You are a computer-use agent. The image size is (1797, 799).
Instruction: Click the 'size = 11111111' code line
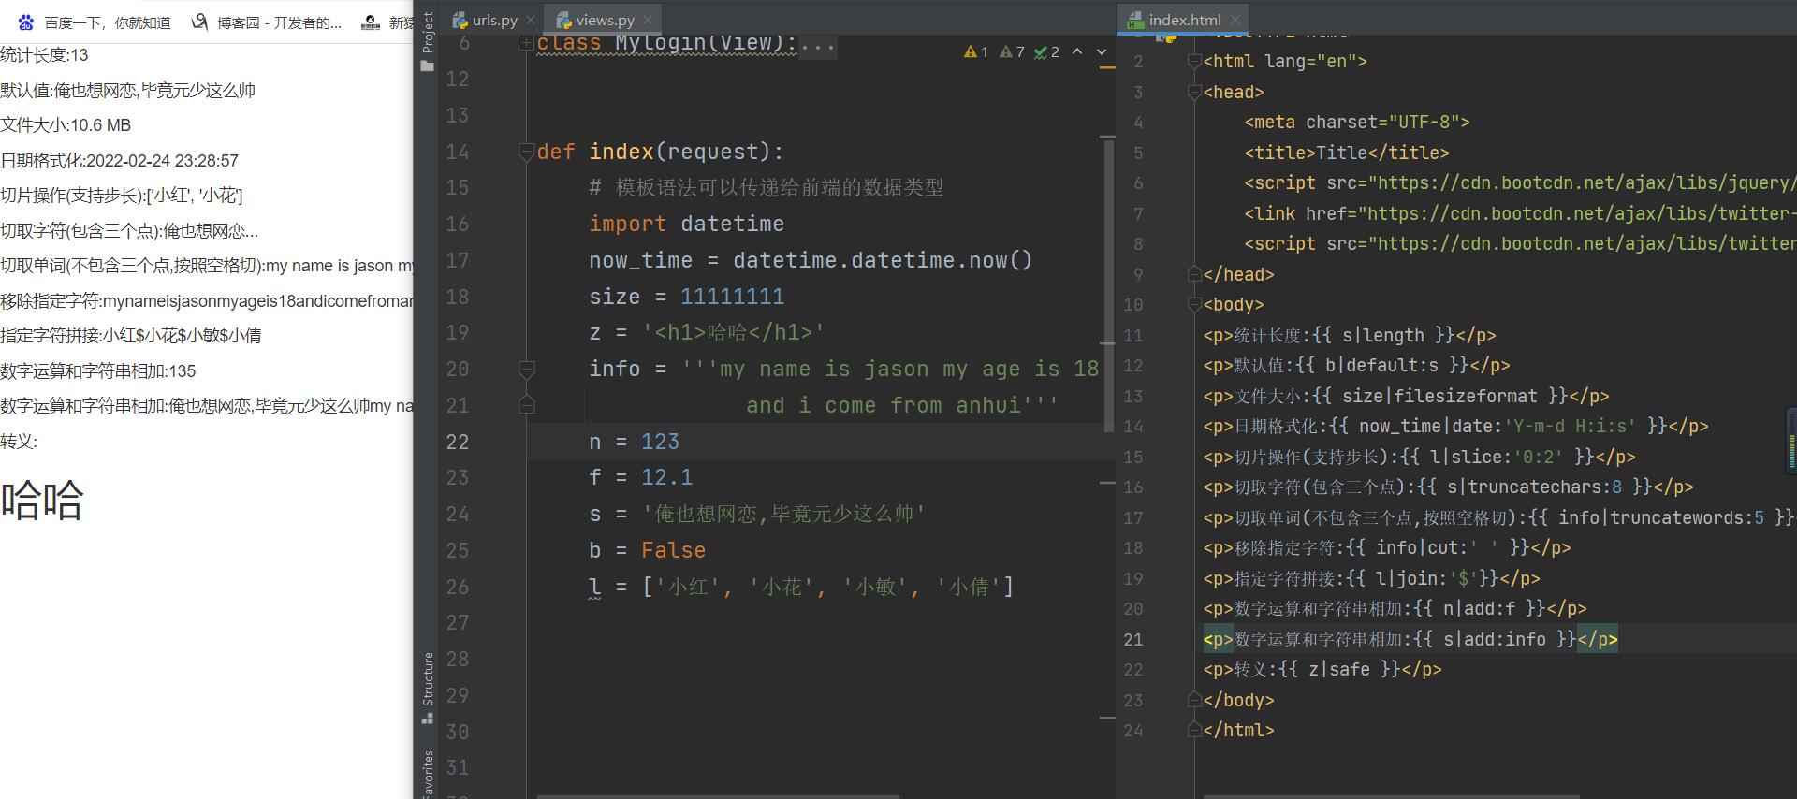[686, 297]
